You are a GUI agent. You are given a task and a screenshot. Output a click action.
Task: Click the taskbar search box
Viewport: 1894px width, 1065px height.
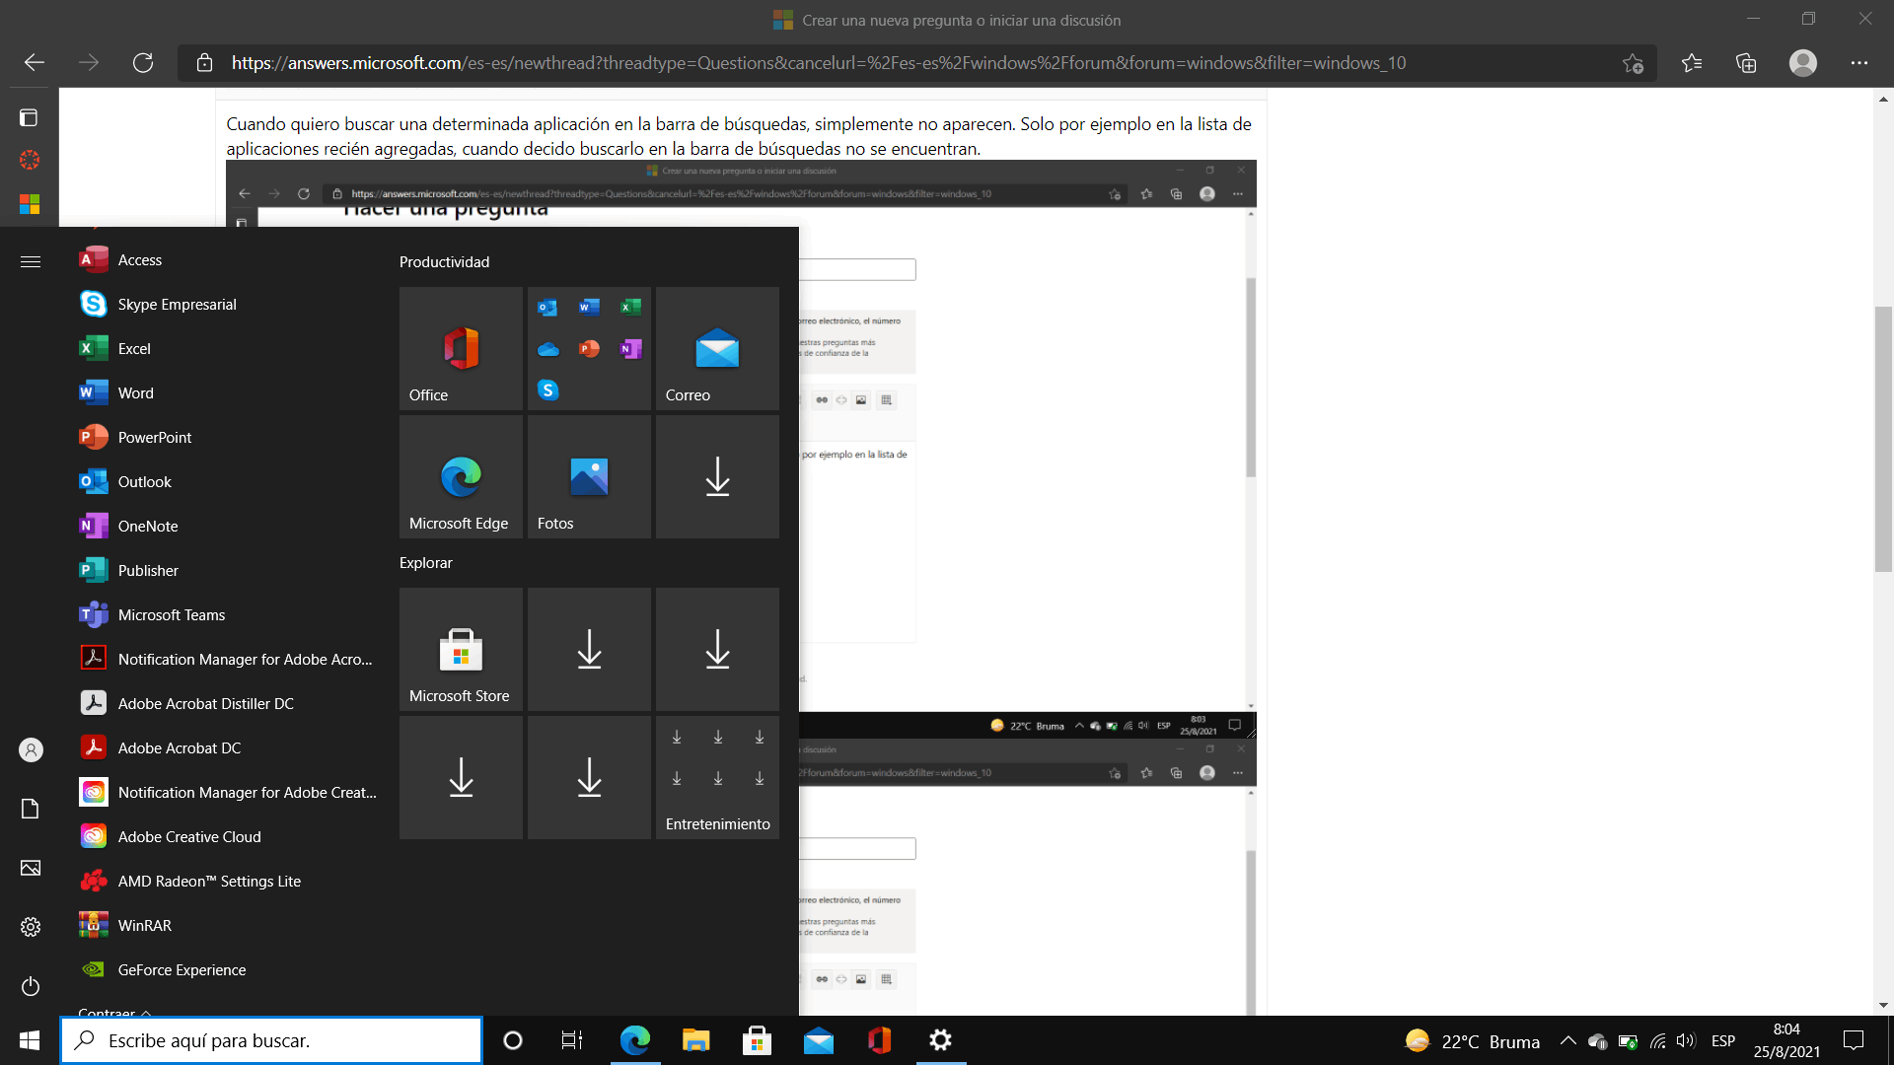[x=272, y=1041]
